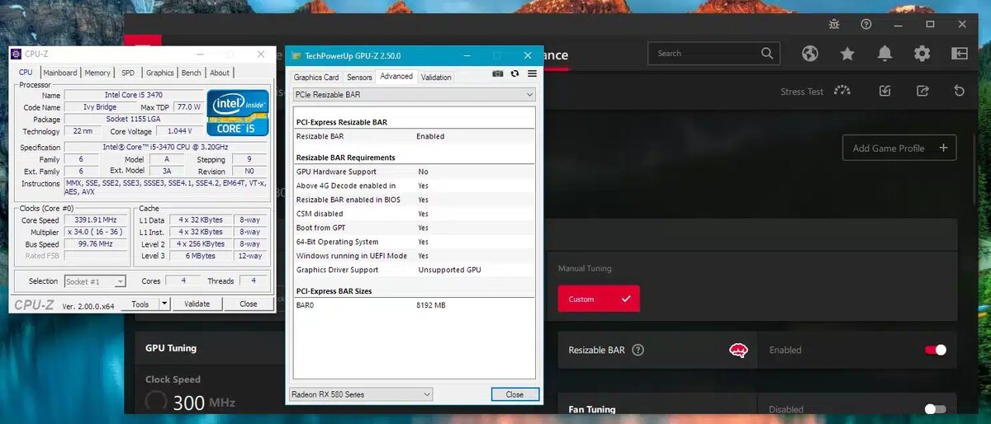Open the notifications bell icon
Image resolution: width=991 pixels, height=424 pixels.
tap(884, 54)
